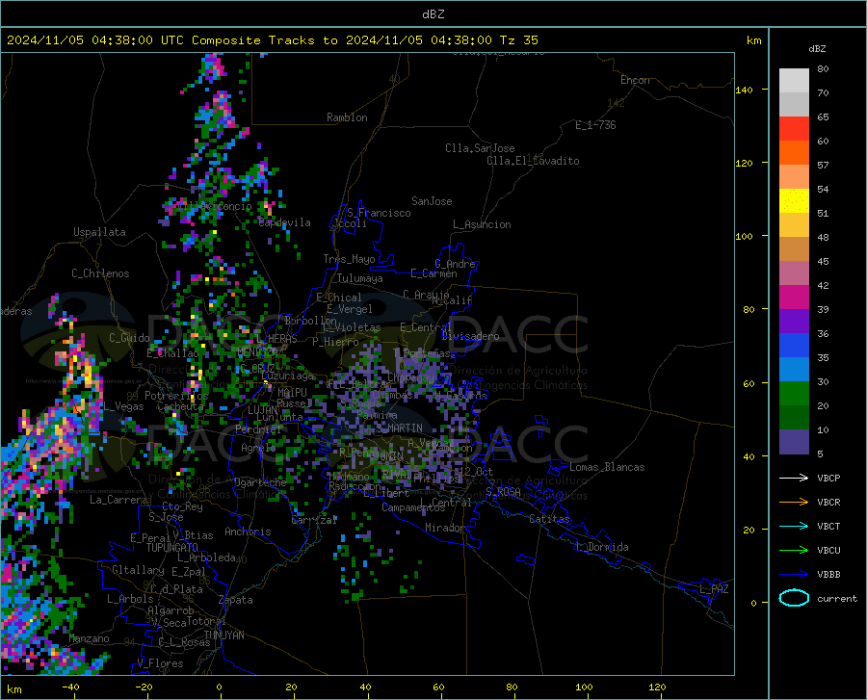The height and width of the screenshot is (700, 867).
Task: Click the orange VBCR arrow legend icon
Action: click(x=794, y=503)
